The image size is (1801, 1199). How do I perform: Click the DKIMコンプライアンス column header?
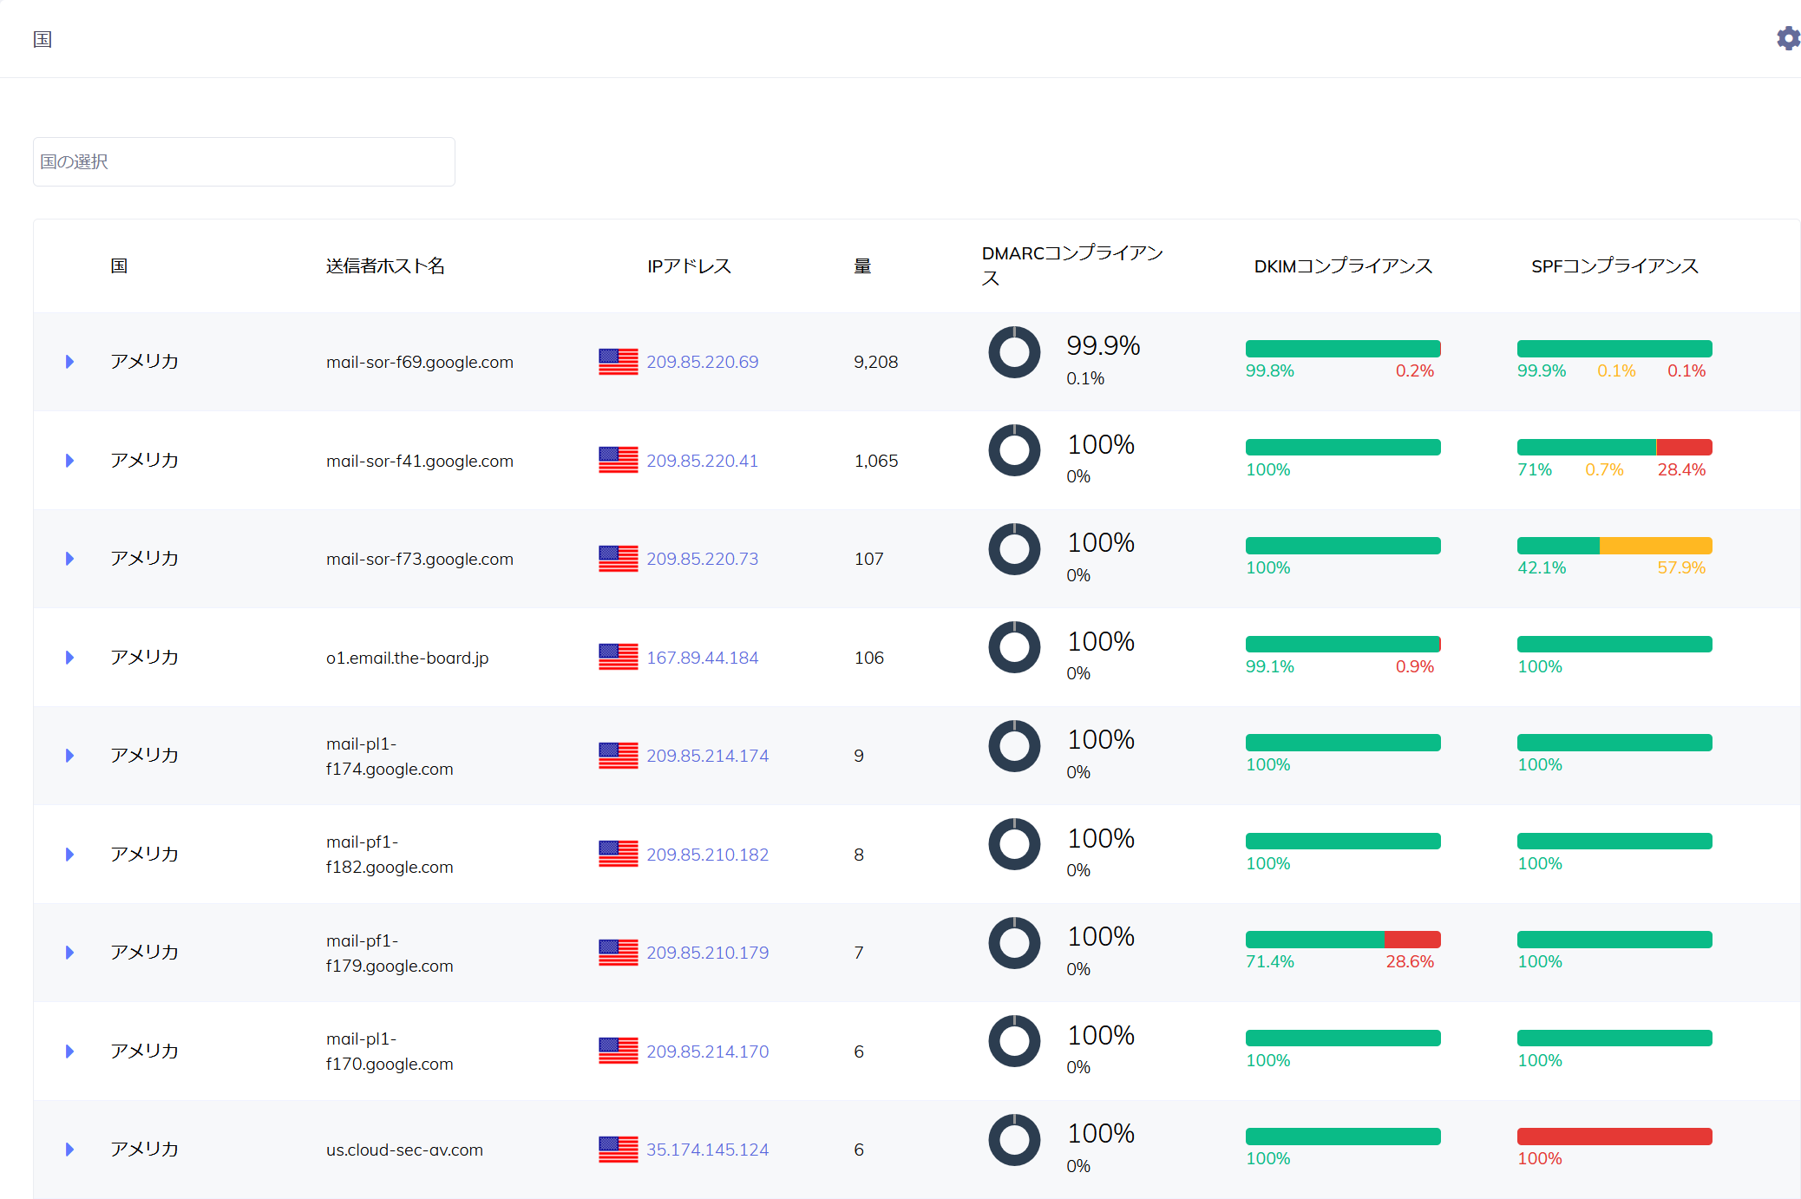coord(1343,265)
